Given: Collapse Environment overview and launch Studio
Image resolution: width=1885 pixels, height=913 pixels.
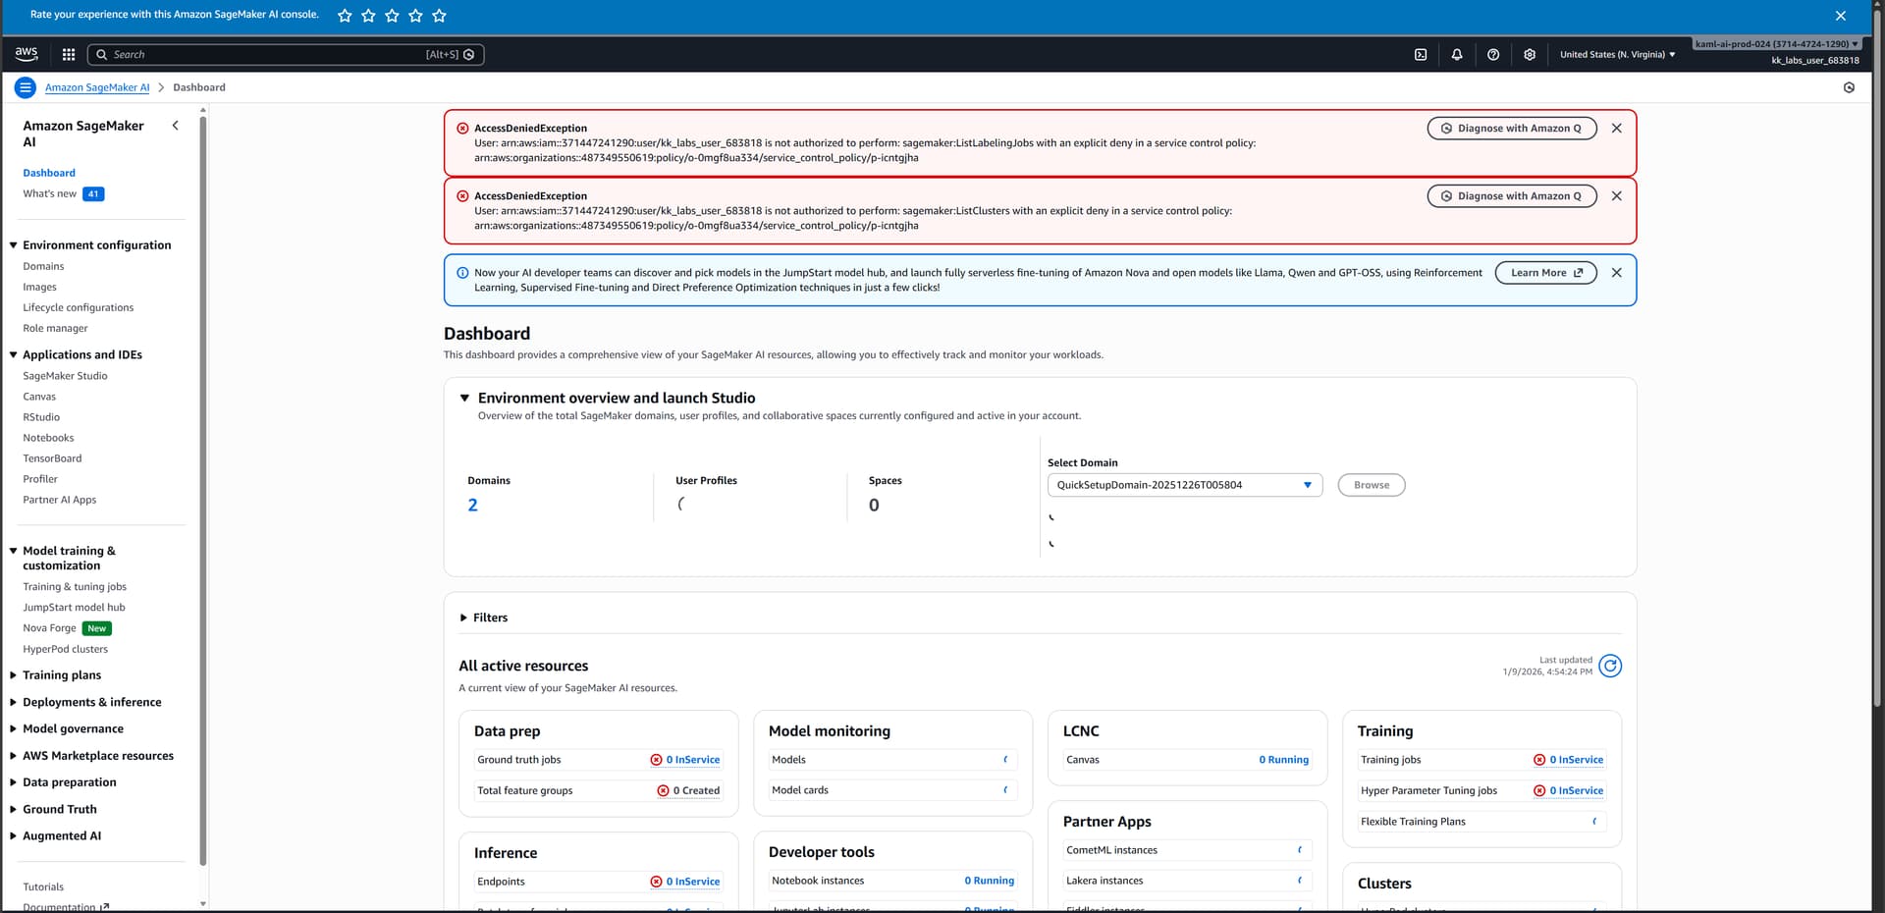Looking at the screenshot, I should [x=464, y=398].
